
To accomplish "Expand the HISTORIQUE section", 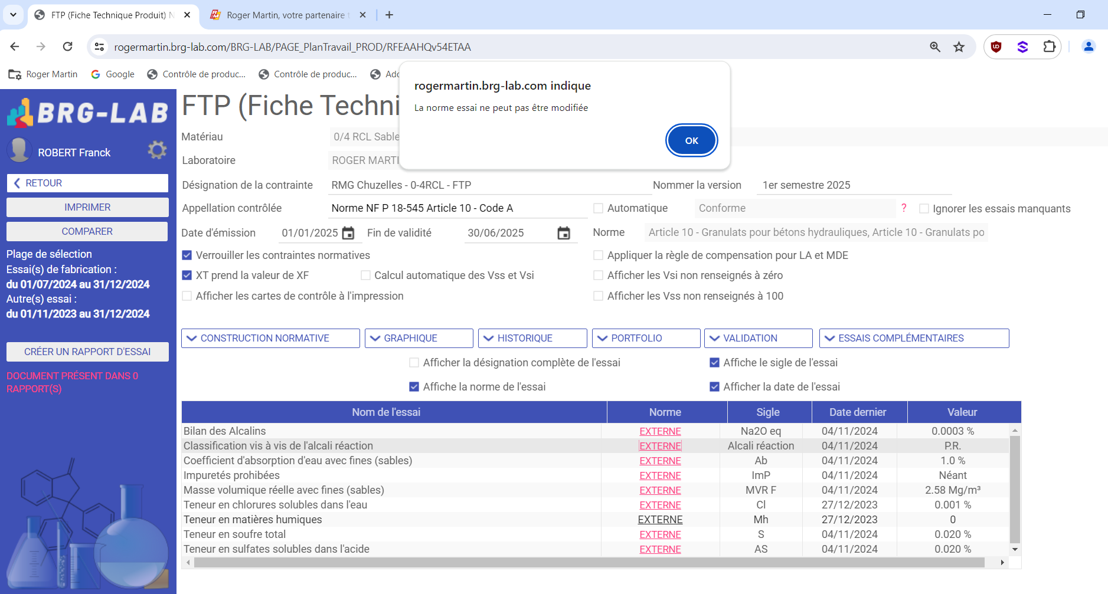I will 532,338.
